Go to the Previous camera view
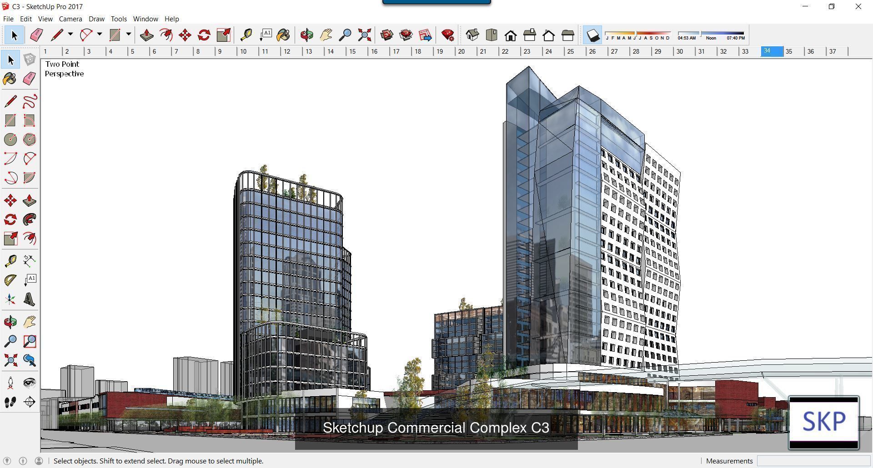The image size is (873, 468). [30, 360]
